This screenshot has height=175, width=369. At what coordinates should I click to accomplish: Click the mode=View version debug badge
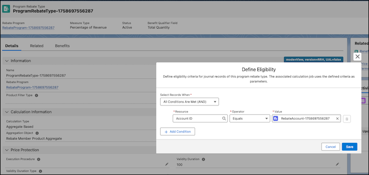pyautogui.click(x=313, y=60)
